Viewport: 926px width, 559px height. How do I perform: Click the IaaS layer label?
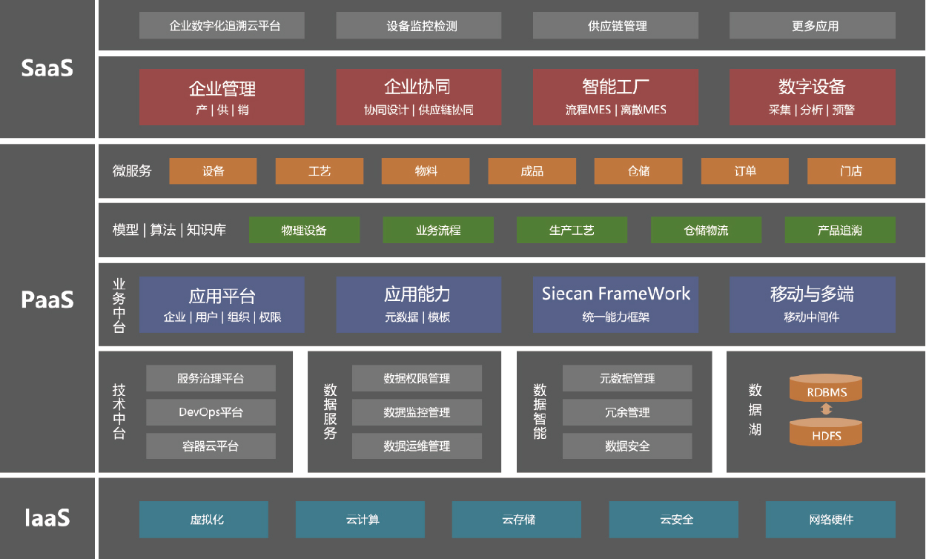(47, 517)
